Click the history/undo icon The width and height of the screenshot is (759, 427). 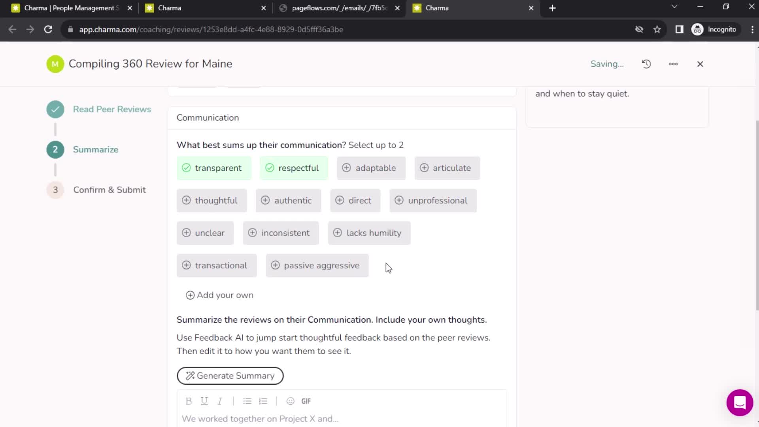click(646, 64)
